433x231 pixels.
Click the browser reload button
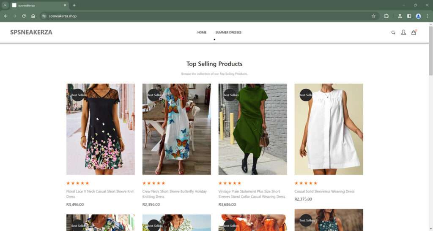pyautogui.click(x=24, y=16)
